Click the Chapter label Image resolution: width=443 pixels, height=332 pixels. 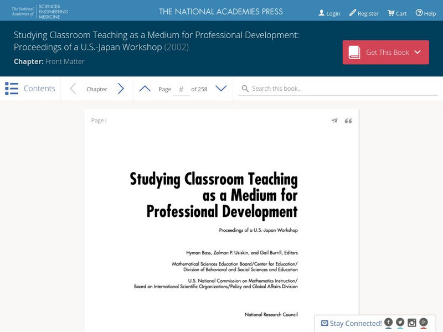[96, 89]
